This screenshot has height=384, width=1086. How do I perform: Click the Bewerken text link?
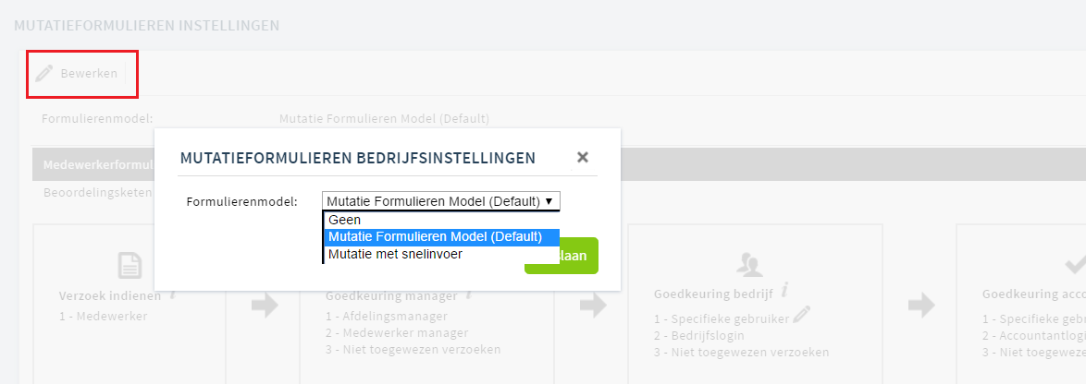tap(89, 73)
